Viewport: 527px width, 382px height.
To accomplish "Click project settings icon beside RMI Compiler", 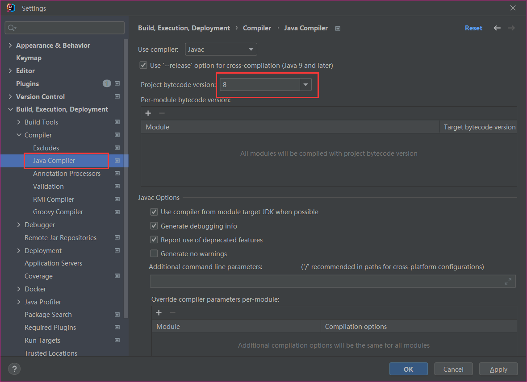I will point(117,199).
